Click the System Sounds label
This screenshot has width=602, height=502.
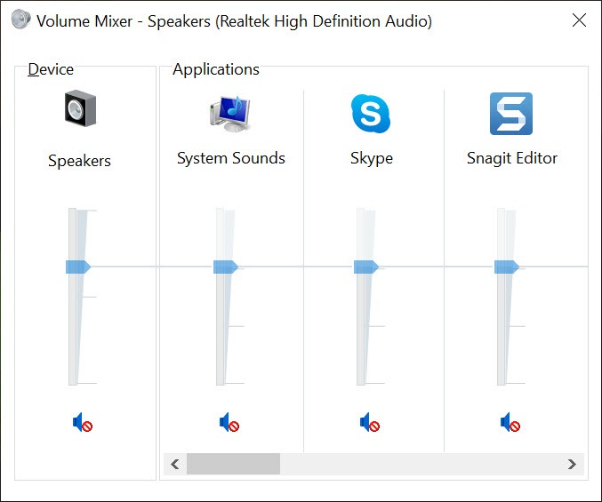[x=231, y=158]
